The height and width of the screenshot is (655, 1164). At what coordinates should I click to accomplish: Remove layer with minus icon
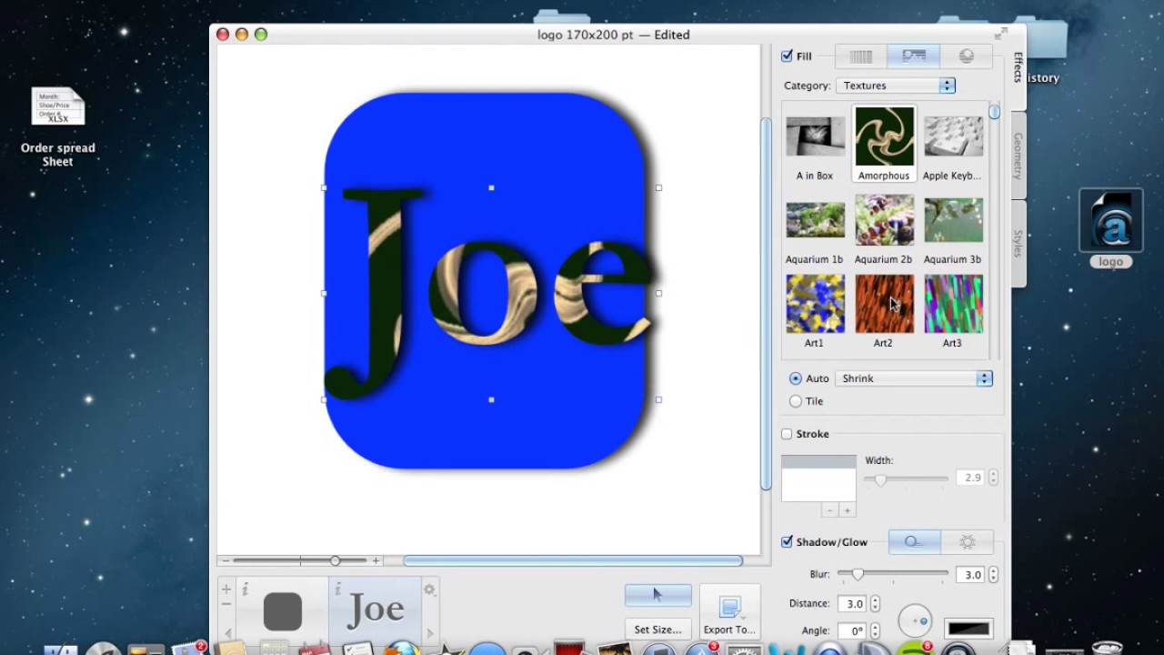[226, 604]
